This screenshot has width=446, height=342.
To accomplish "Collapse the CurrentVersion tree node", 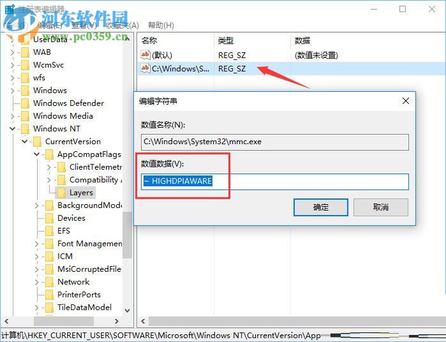I will tap(24, 142).
